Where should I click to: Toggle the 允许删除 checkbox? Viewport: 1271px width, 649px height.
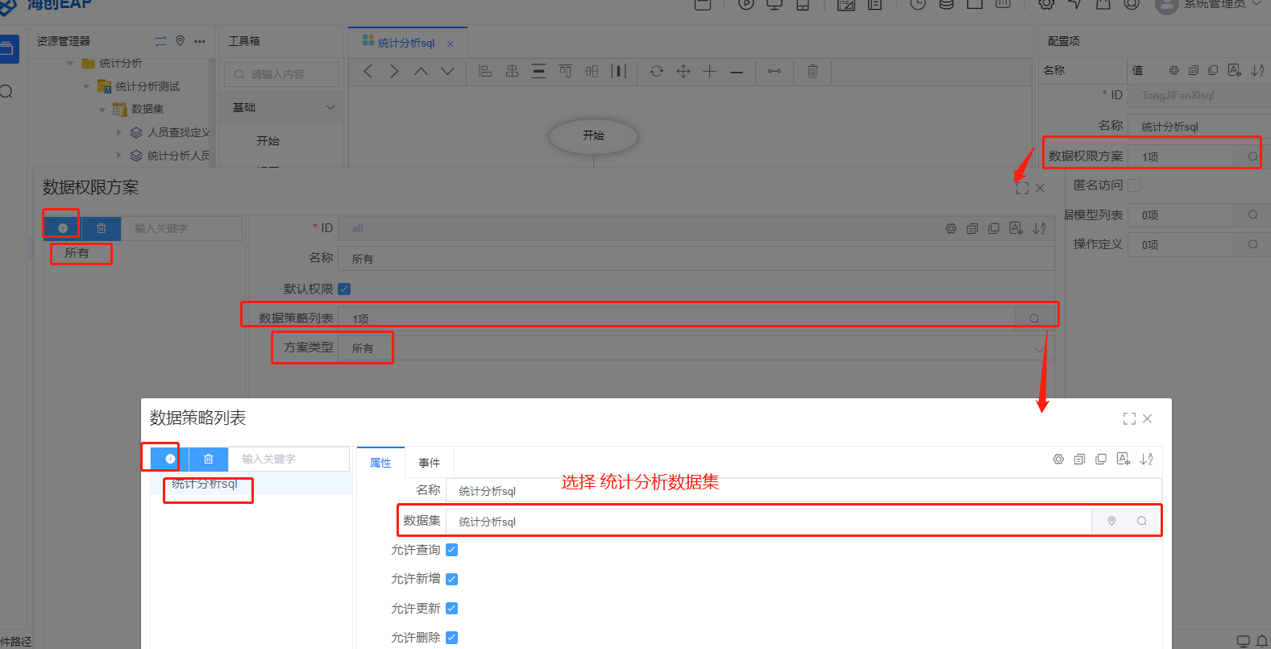[x=452, y=638]
